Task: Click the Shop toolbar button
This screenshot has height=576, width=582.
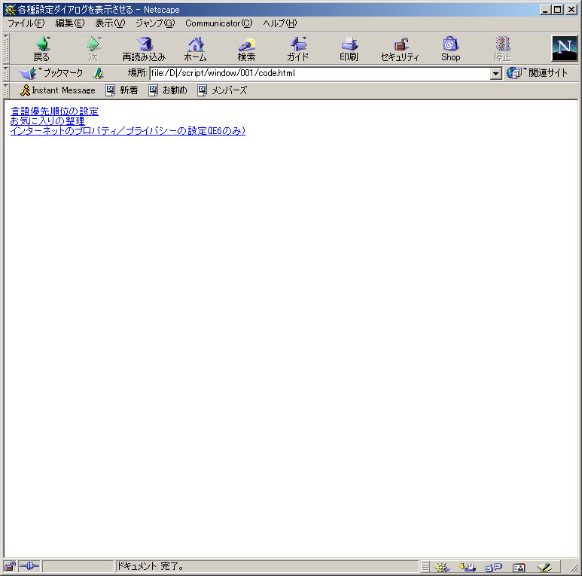Action: (450, 49)
